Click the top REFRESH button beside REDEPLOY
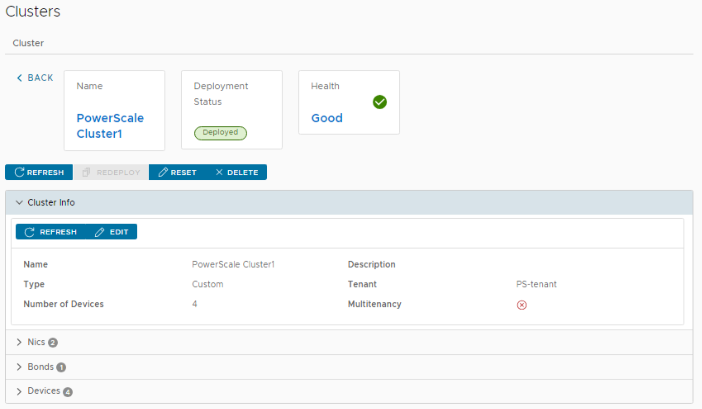 pyautogui.click(x=39, y=172)
